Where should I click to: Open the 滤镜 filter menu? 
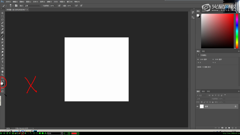click(x=49, y=2)
